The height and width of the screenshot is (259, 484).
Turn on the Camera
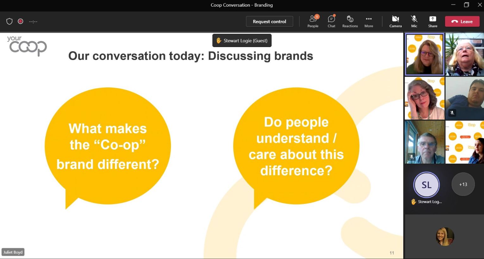coord(395,21)
